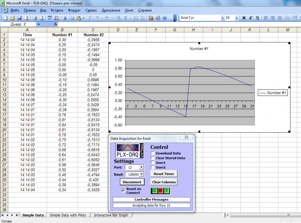
Task: Click the AutoSum sigma icon
Action: tap(126, 18)
